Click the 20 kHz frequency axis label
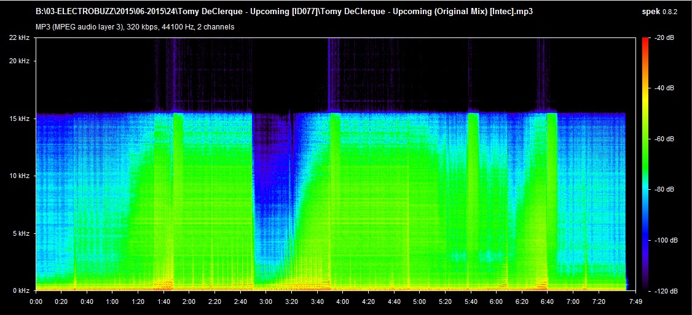This screenshot has height=315, width=692. pos(19,61)
